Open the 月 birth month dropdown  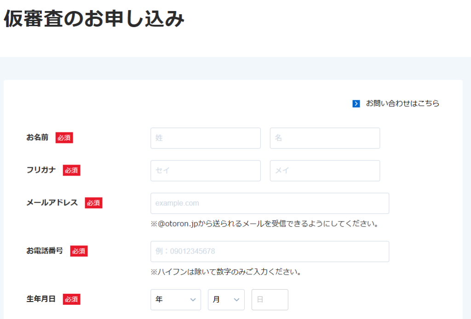pyautogui.click(x=226, y=300)
